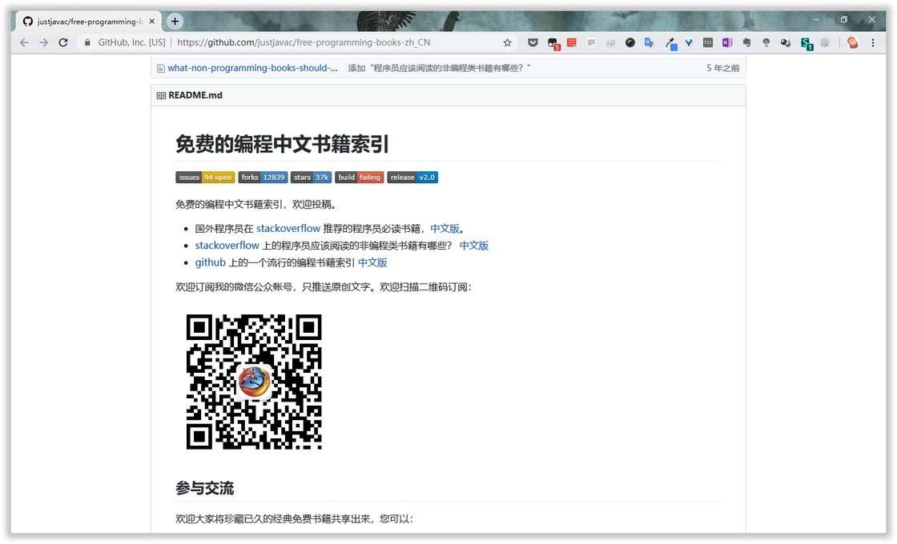
Task: Open a new browser tab with the plus button
Action: click(x=175, y=21)
